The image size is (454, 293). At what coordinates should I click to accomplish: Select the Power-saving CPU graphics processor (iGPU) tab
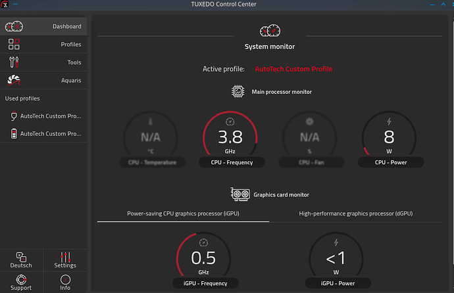click(183, 214)
